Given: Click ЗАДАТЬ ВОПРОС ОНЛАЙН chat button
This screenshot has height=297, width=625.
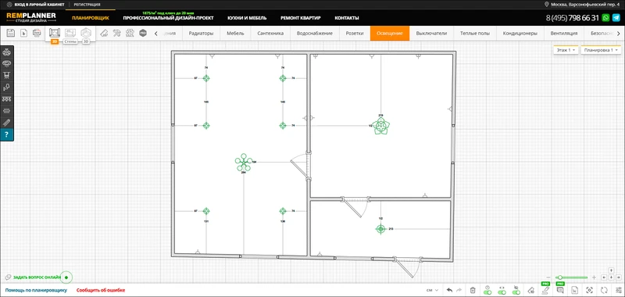Looking at the screenshot, I should 37,277.
